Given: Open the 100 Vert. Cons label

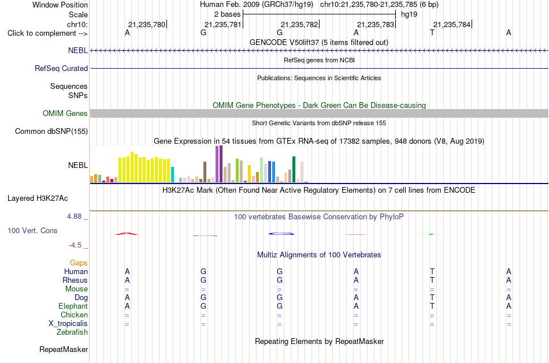Looking at the screenshot, I should pos(32,230).
